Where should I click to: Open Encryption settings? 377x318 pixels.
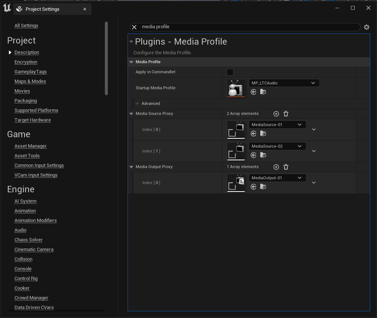[26, 62]
